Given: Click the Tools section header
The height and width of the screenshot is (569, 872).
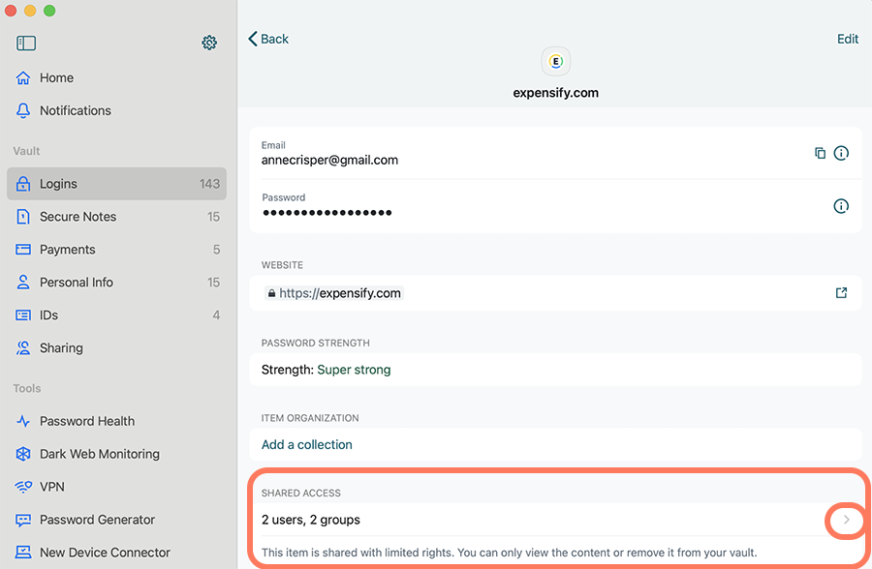Looking at the screenshot, I should click(27, 388).
